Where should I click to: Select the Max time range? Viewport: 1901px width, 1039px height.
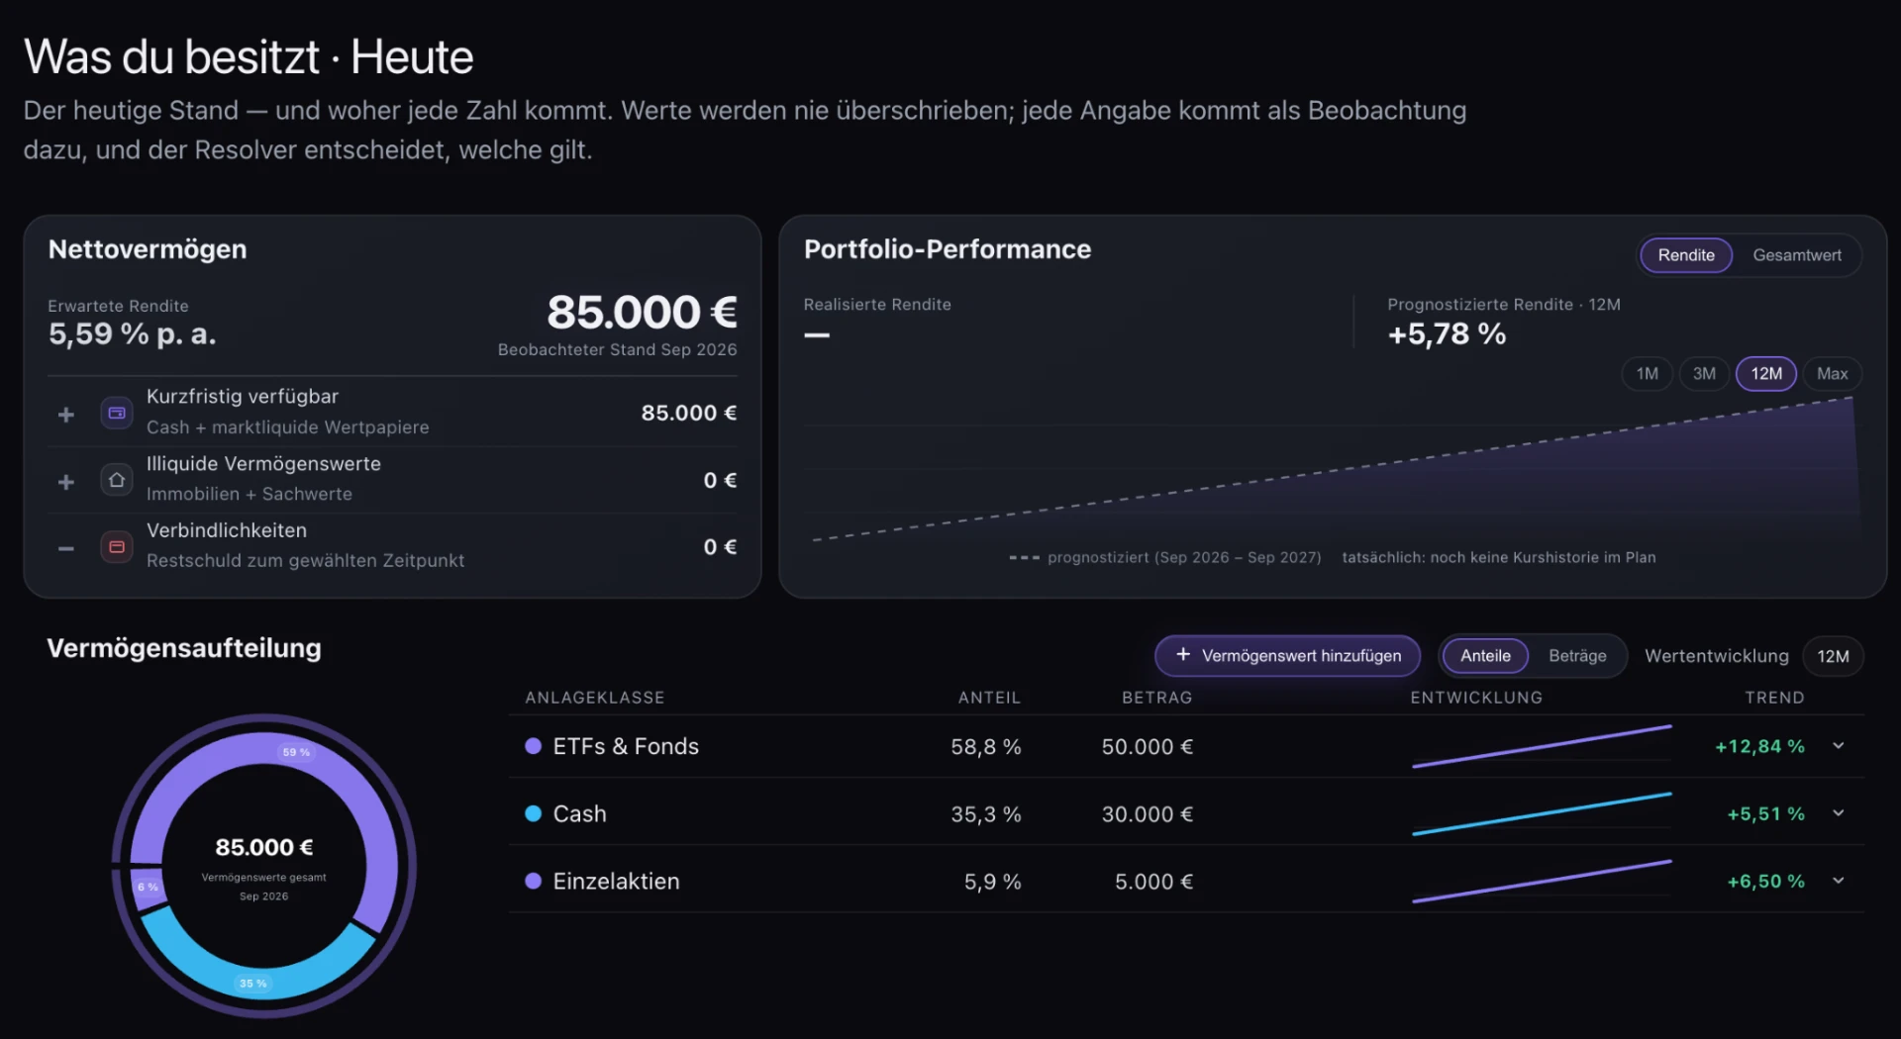click(1833, 374)
